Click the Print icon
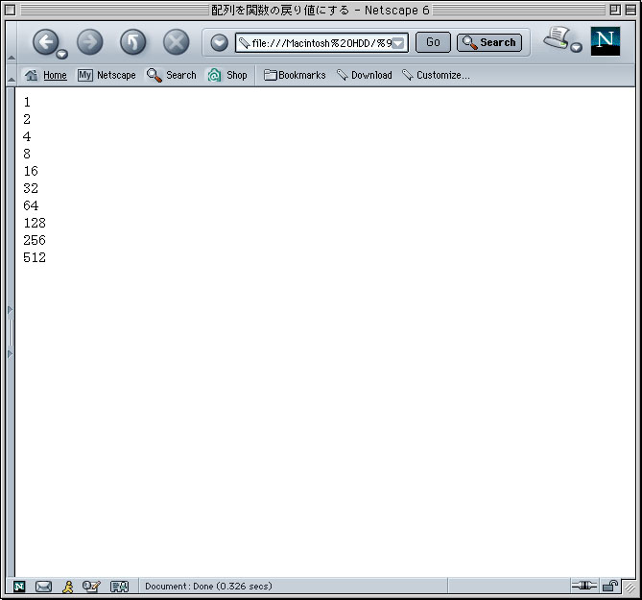642x600 pixels. click(557, 38)
